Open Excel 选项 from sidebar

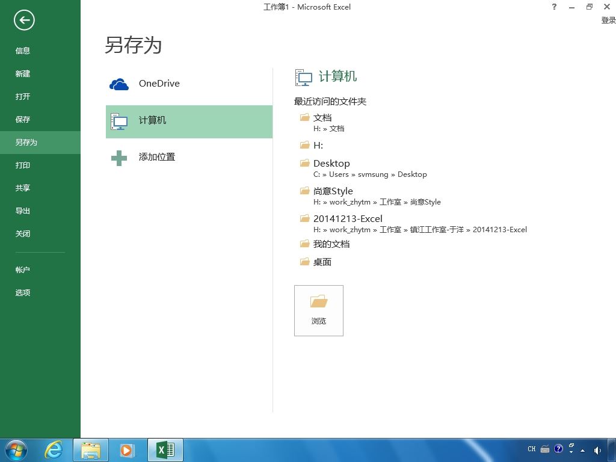click(x=22, y=293)
